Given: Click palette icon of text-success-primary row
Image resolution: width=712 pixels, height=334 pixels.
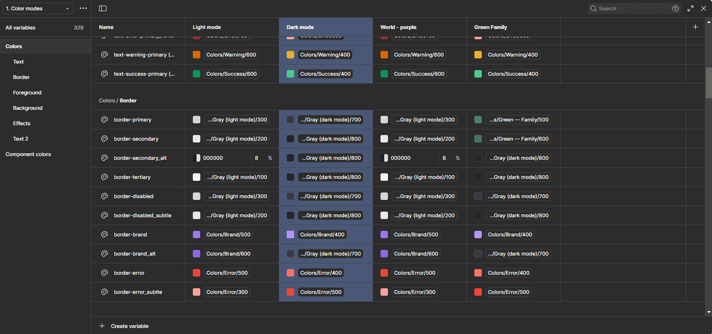Looking at the screenshot, I should click(x=105, y=74).
